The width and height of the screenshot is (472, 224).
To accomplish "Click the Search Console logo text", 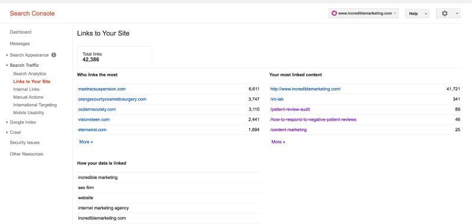I will (x=32, y=14).
